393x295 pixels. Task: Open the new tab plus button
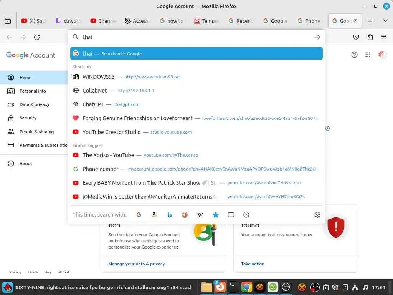click(x=370, y=21)
